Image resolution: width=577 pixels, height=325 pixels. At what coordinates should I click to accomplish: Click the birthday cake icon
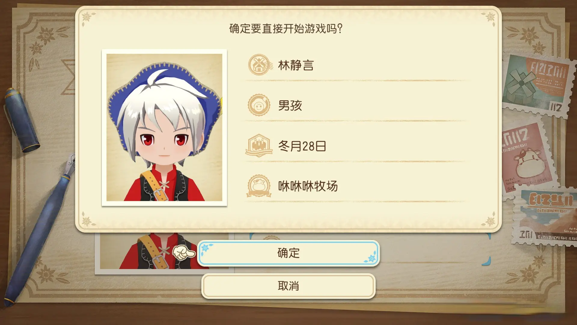pyautogui.click(x=259, y=146)
